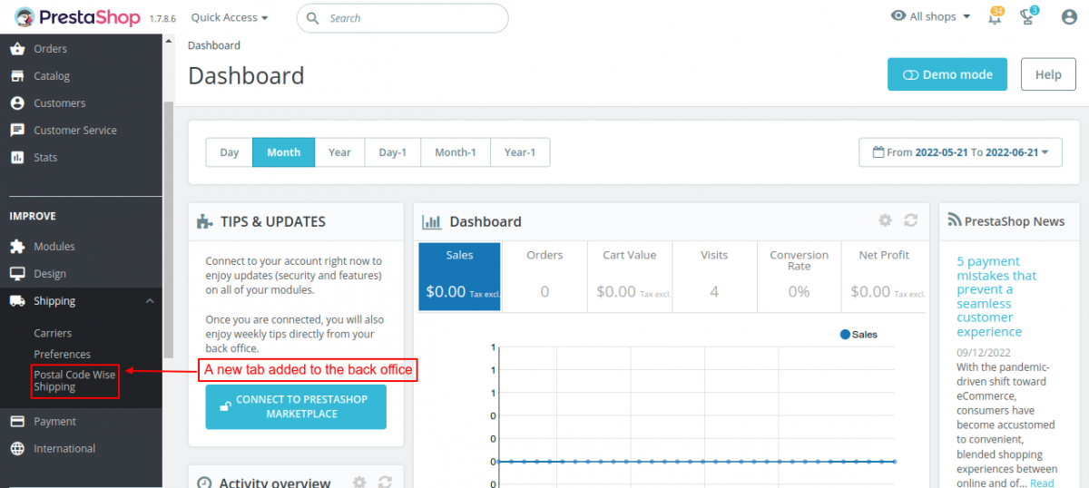1089x488 pixels.
Task: Refresh the Activity overview panel
Action: coord(386,483)
